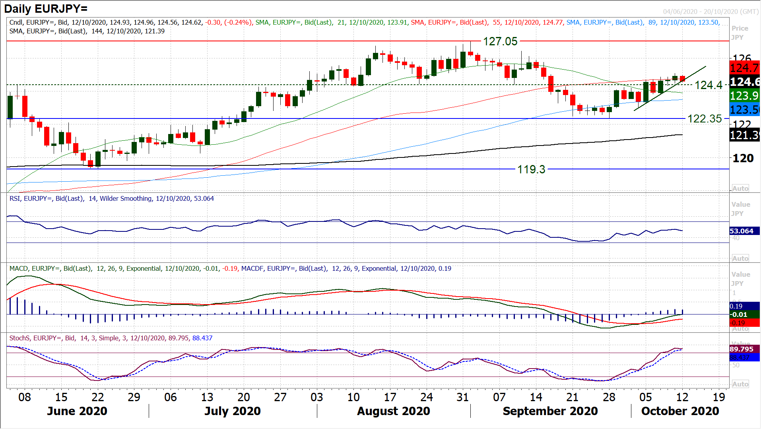Click the 127.05 resistance level label
This screenshot has height=429, width=761.
coord(500,41)
